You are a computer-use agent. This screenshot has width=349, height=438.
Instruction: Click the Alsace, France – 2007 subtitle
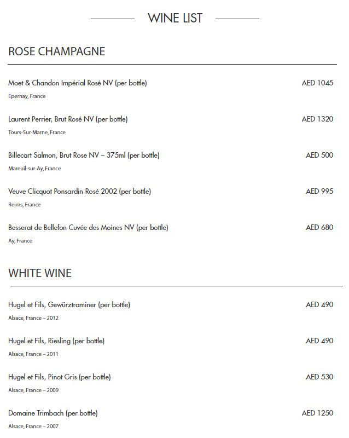click(x=33, y=427)
